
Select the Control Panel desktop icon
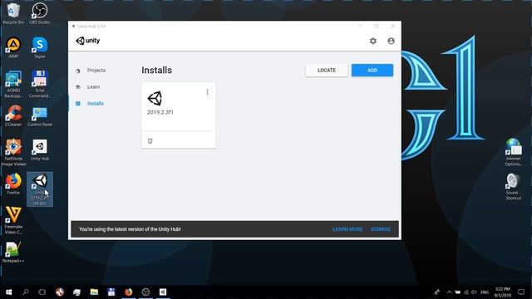(x=40, y=116)
